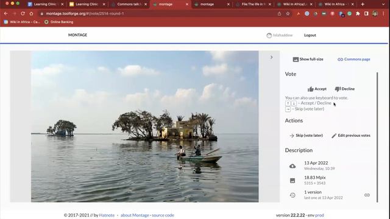Go to next image with chevron arrow
Screen dimensions: 390x219
pos(271,57)
